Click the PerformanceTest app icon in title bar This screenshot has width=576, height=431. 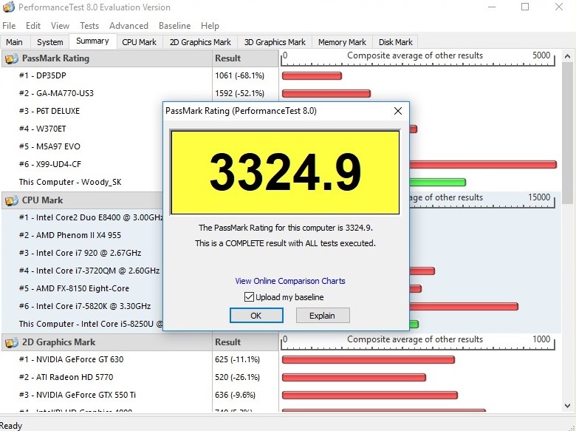(8, 7)
